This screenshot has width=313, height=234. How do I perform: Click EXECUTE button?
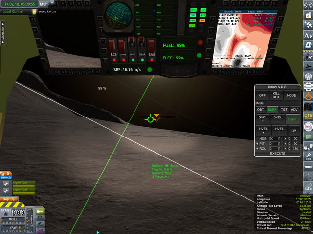pos(278,154)
